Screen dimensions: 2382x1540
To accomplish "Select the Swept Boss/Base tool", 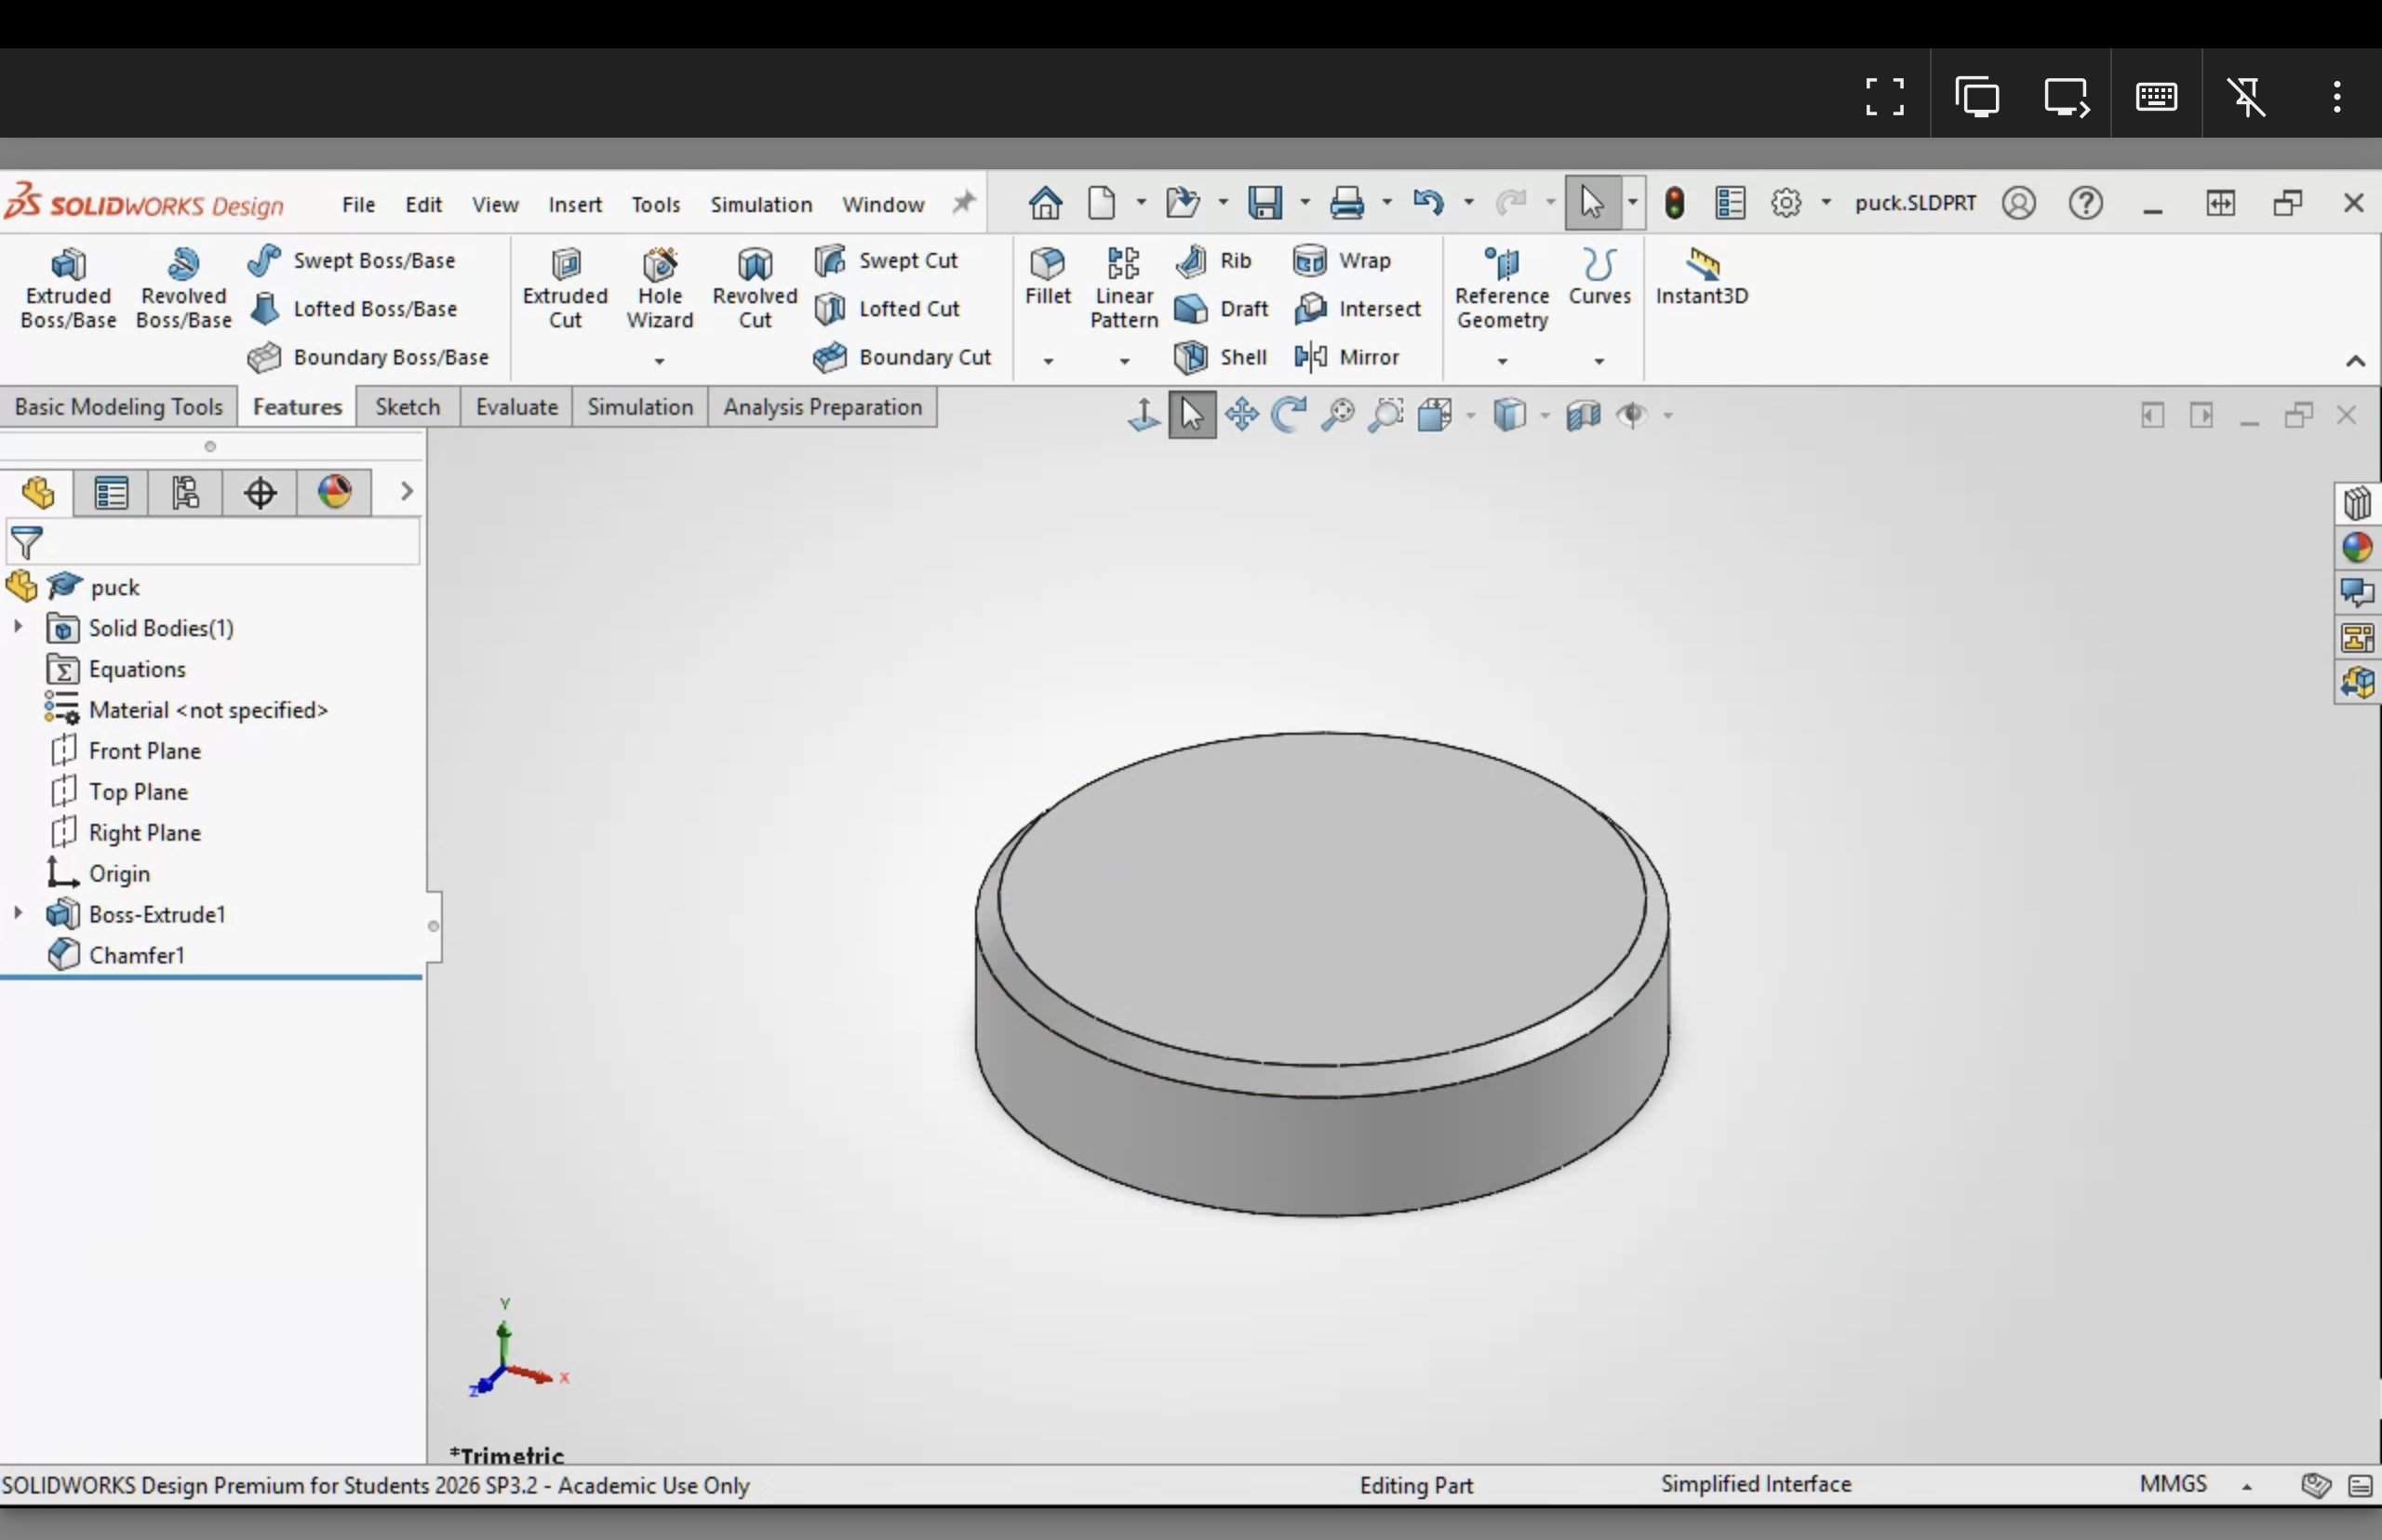I will [x=351, y=260].
